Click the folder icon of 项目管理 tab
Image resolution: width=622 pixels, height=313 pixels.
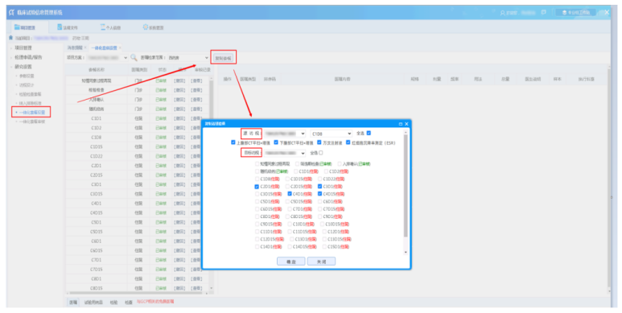(17, 27)
